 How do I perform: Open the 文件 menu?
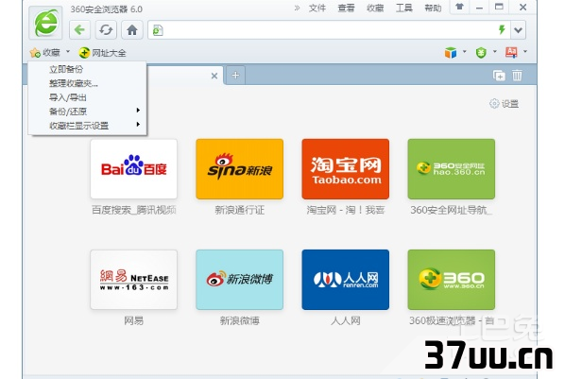coord(317,8)
